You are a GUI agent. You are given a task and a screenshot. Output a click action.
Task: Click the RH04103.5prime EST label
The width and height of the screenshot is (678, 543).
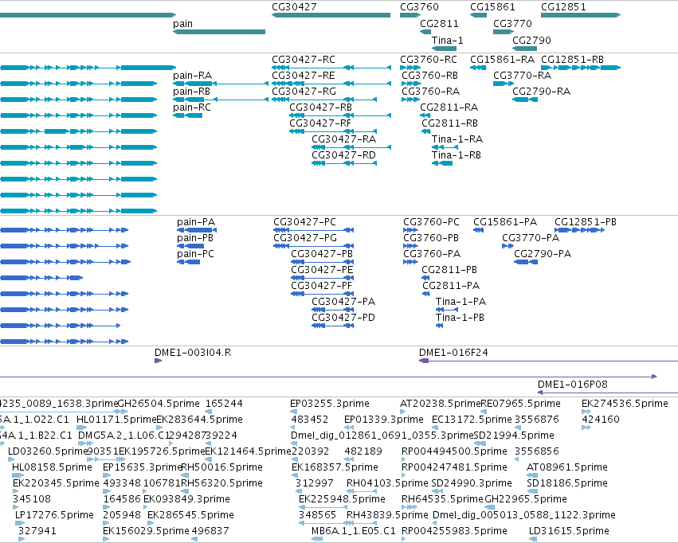[x=387, y=483]
